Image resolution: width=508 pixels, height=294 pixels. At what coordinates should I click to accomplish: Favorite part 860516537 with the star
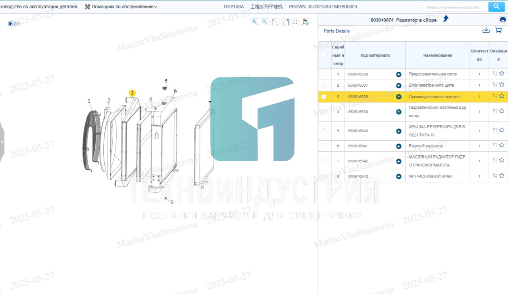coord(502,85)
